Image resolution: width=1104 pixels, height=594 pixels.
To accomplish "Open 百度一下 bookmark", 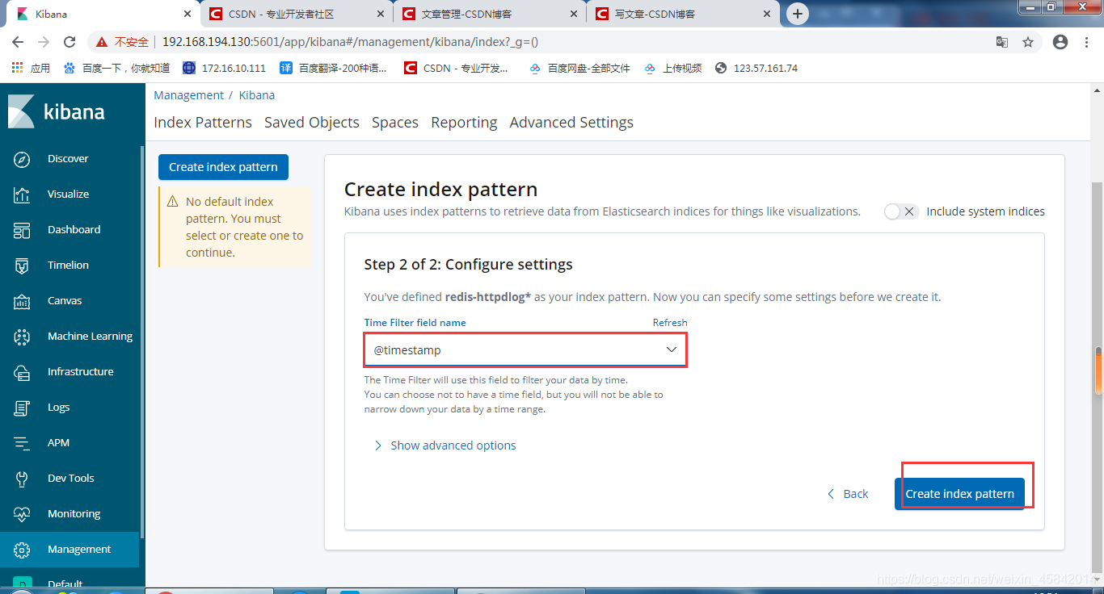I will click(116, 68).
